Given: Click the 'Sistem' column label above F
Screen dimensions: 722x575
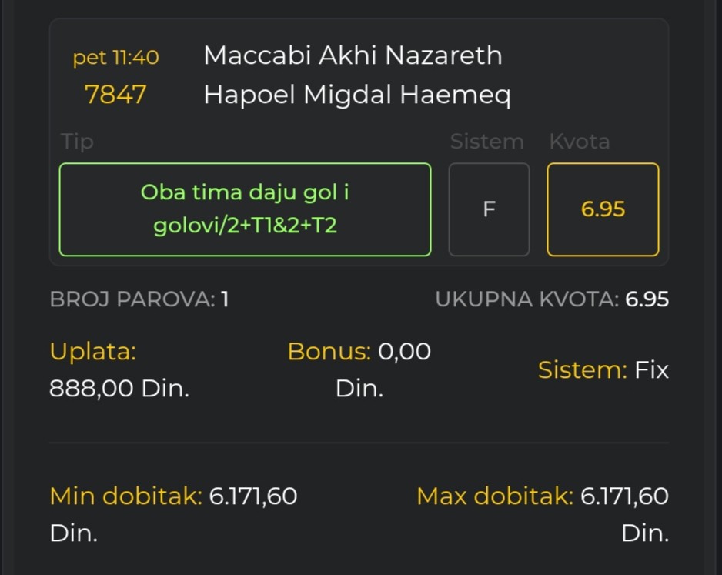Looking at the screenshot, I should click(x=486, y=142).
